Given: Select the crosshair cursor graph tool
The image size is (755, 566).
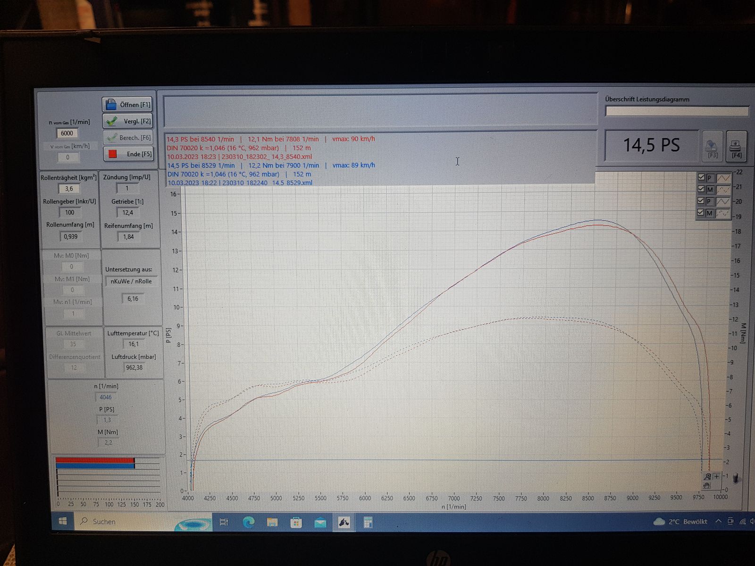Looking at the screenshot, I should (716, 476).
